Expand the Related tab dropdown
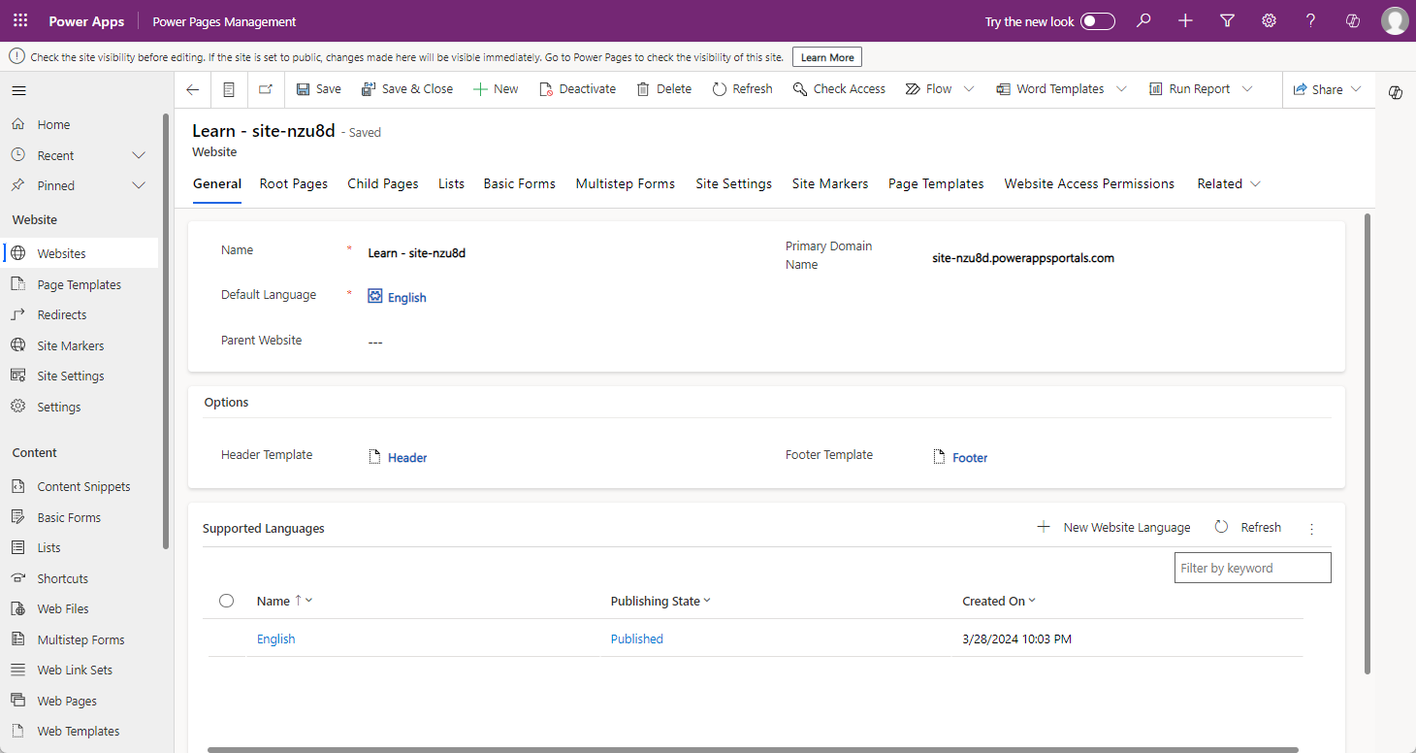The height and width of the screenshot is (753, 1416). [x=1255, y=183]
